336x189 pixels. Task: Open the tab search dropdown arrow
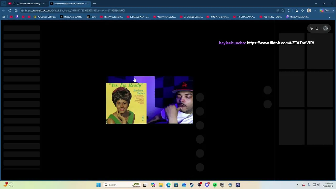tap(3, 3)
